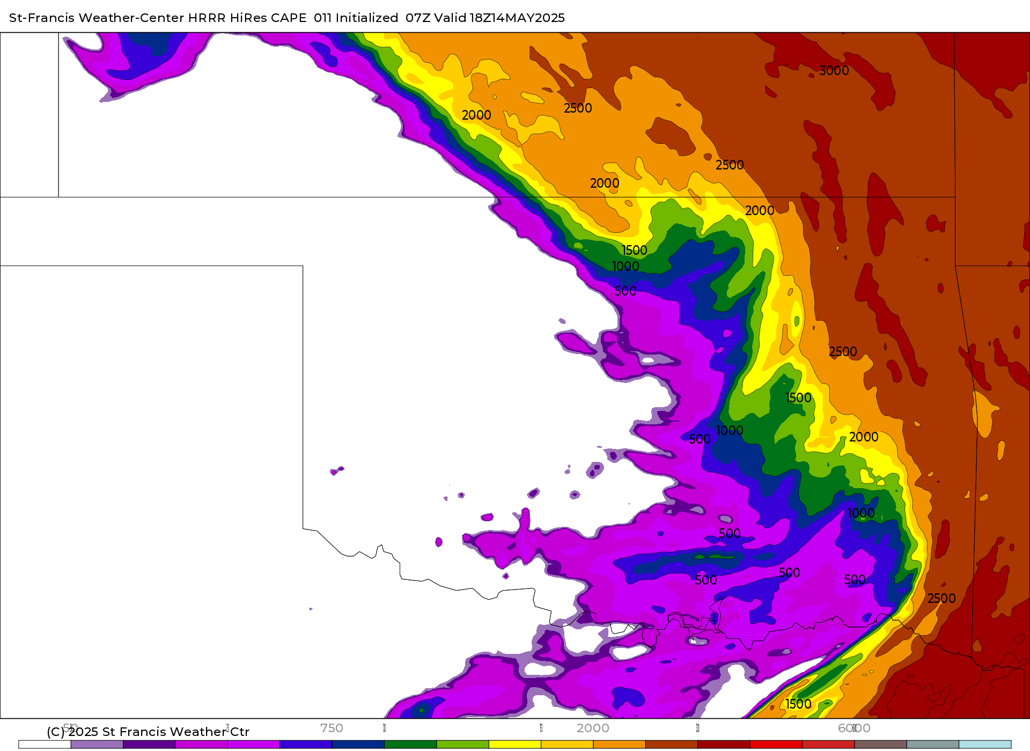Screen dimensions: 1030x751
Task: Click the burnt orange-brown legend swatch
Action: [672, 745]
